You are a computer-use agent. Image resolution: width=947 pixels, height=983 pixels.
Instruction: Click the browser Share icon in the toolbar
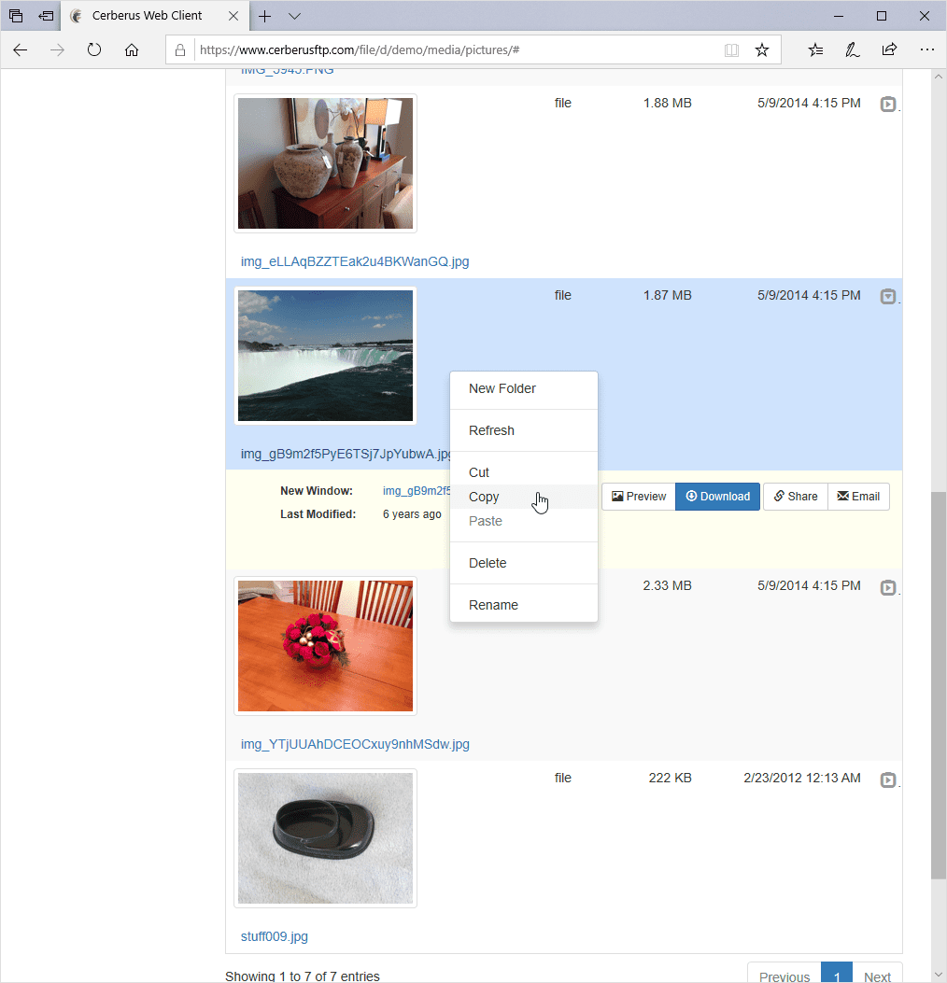coord(889,49)
